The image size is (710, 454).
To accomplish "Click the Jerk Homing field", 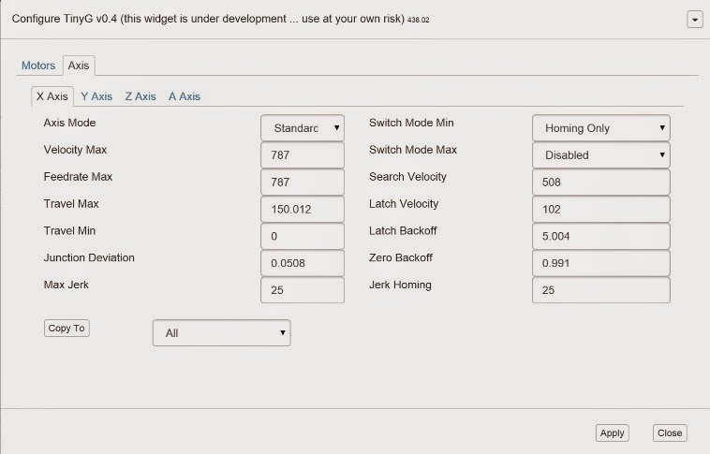I will [x=600, y=291].
